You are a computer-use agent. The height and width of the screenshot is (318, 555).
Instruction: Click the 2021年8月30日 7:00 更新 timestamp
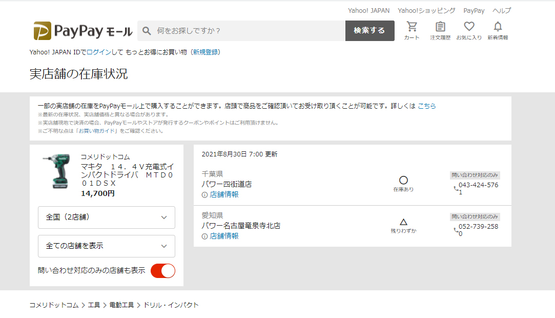pyautogui.click(x=240, y=154)
